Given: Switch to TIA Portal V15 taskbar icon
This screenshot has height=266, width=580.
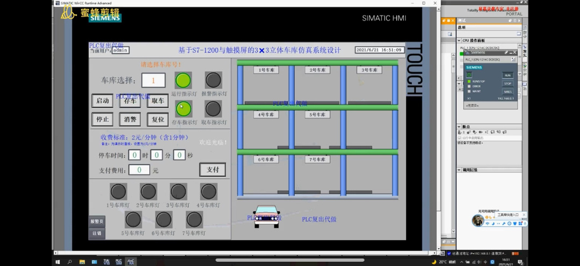Looking at the screenshot, I should 106,262.
